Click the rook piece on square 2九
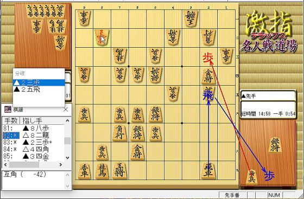 (x=208, y=170)
